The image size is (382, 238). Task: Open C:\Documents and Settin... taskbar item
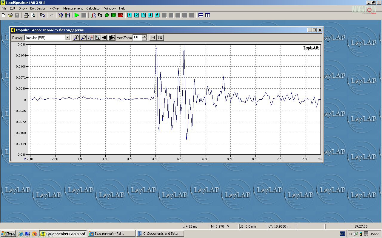click(160, 234)
